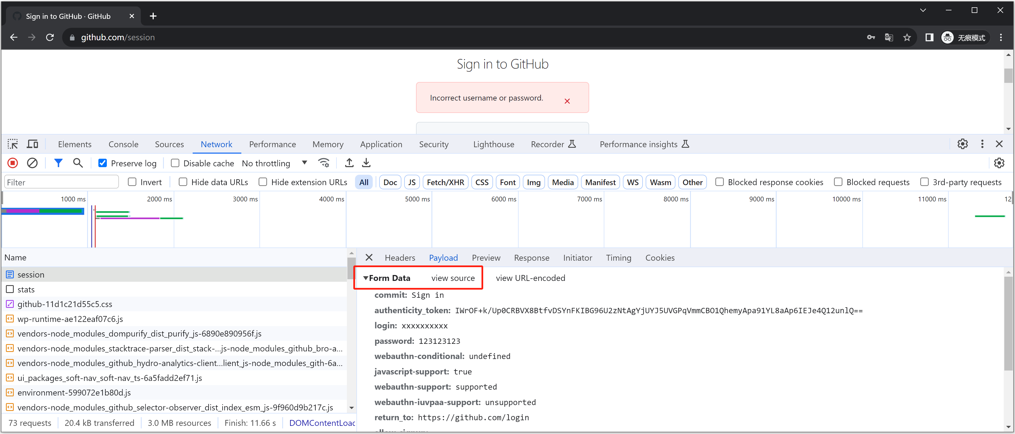Dismiss the incorrect password error message
Image resolution: width=1015 pixels, height=434 pixels.
(567, 101)
